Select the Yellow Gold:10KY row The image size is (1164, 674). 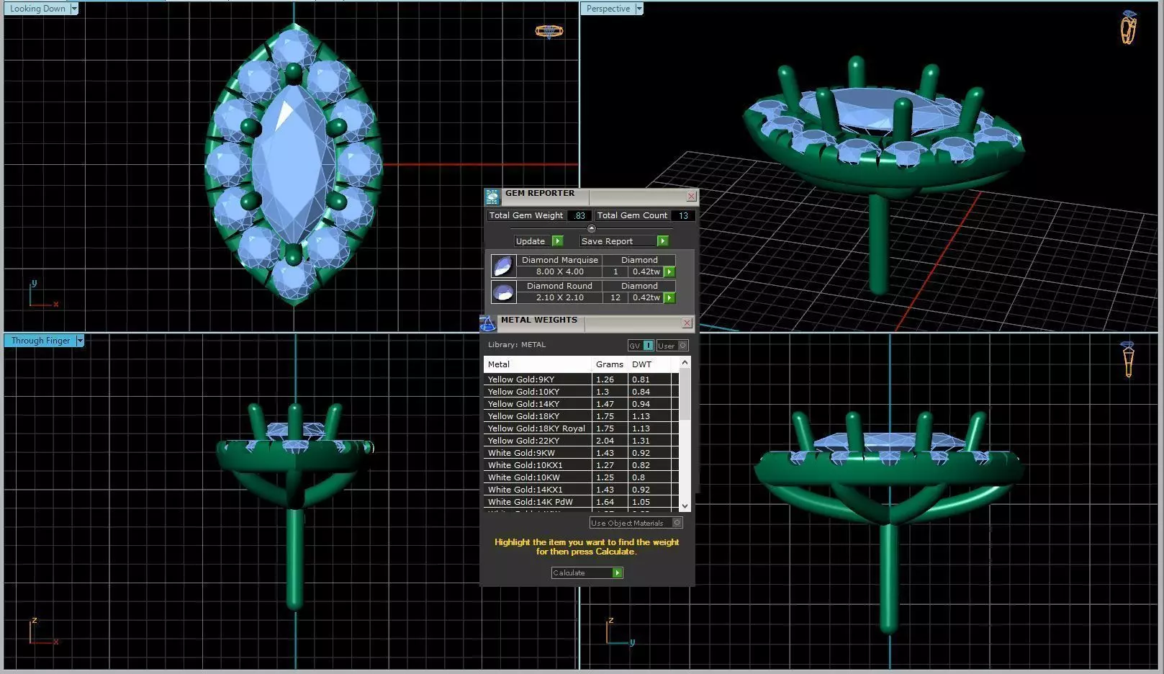581,392
